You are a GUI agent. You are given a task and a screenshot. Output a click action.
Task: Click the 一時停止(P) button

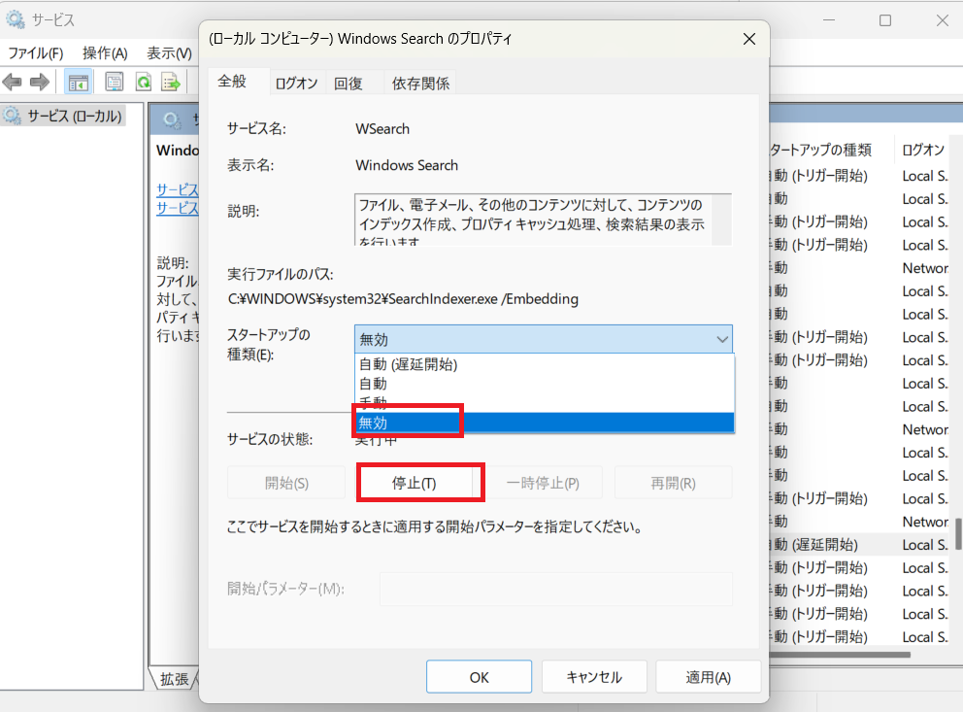(x=543, y=483)
